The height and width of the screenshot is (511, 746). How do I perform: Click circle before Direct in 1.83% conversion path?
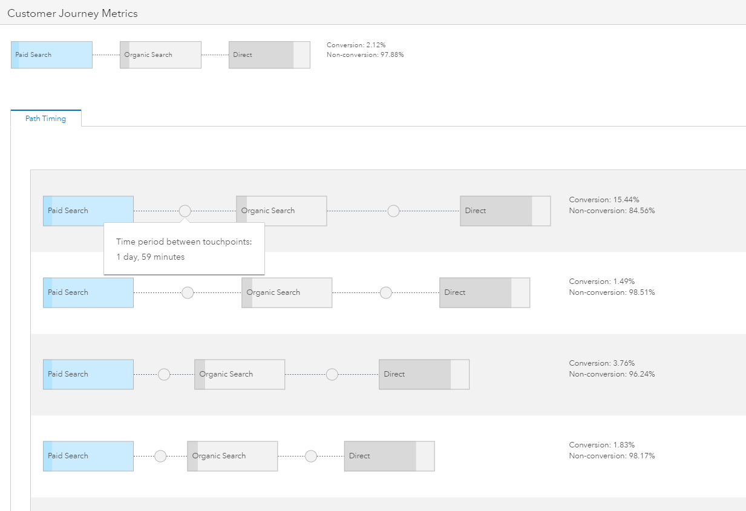point(311,456)
